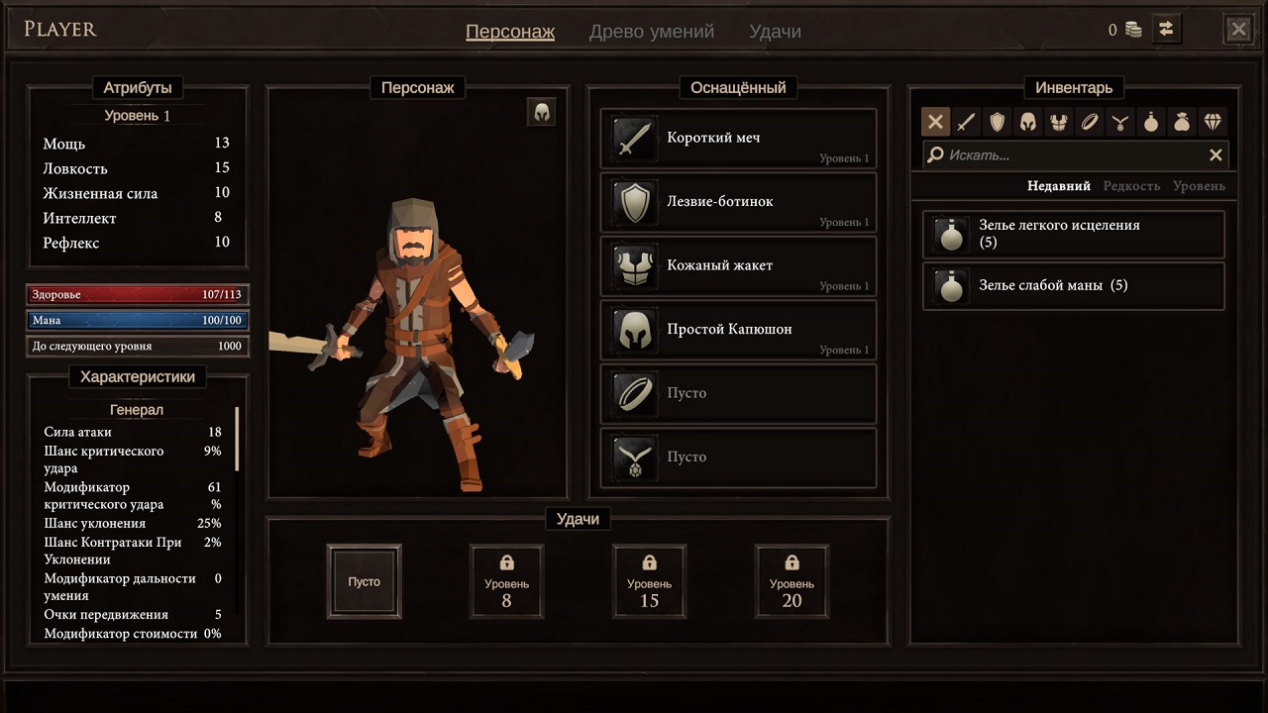This screenshot has width=1268, height=713.
Task: Switch to the Удачи tab
Action: [x=775, y=32]
